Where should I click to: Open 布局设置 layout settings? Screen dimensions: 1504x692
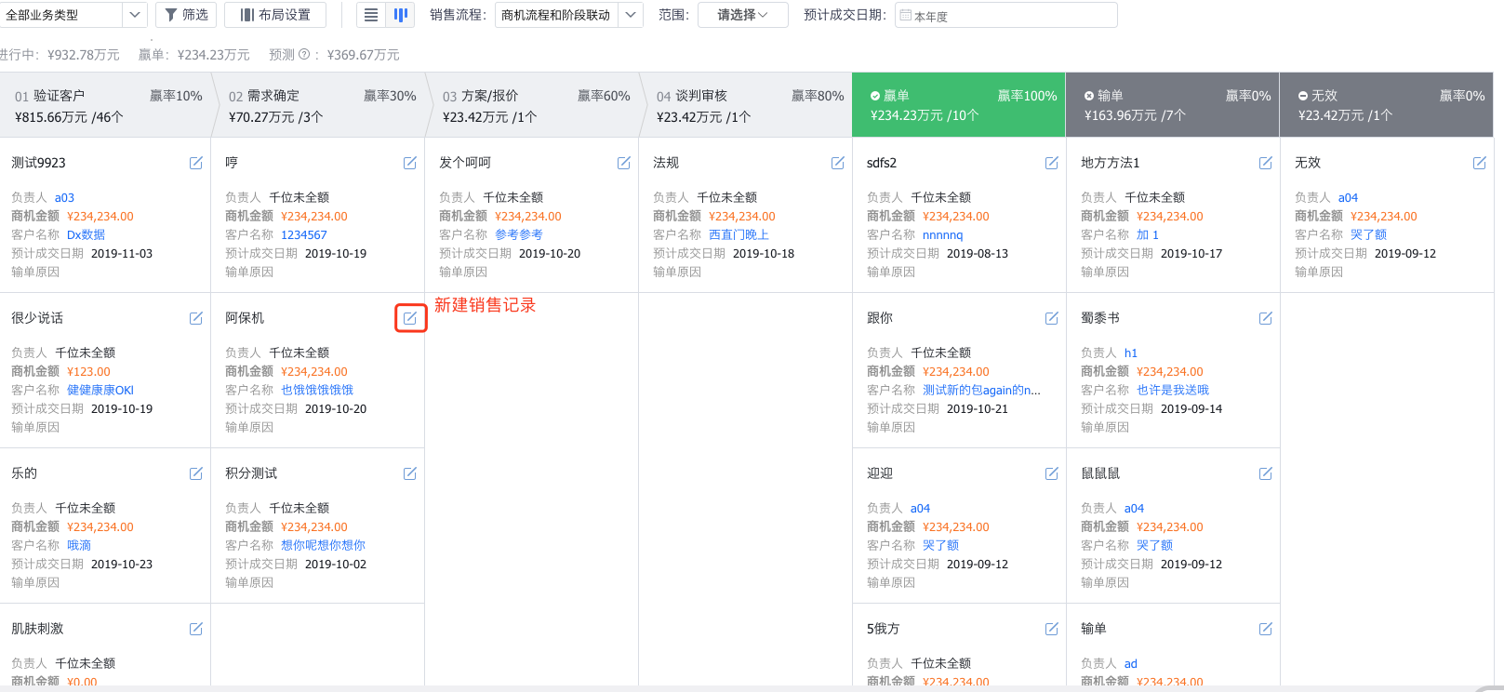pos(275,15)
